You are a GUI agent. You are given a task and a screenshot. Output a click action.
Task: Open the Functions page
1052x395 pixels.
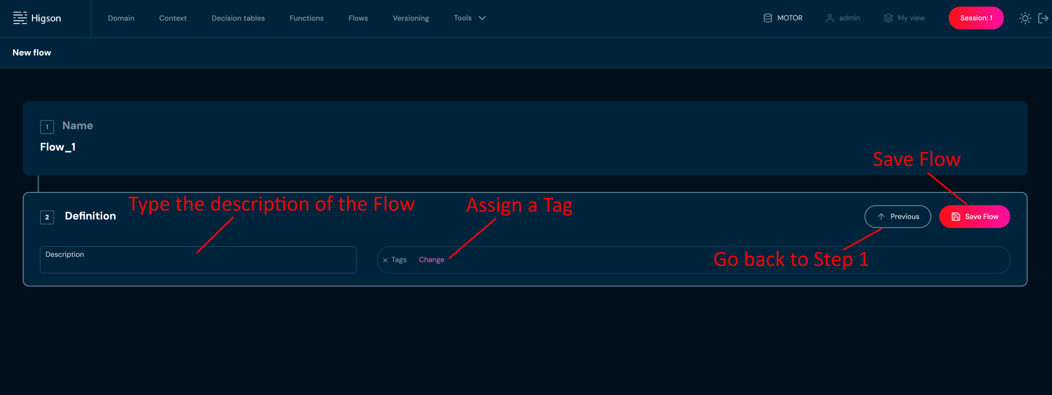[x=306, y=18]
